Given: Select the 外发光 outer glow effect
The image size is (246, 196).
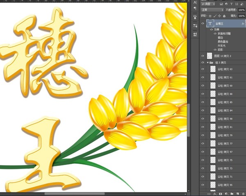Looking at the screenshot, I should coord(221,46).
